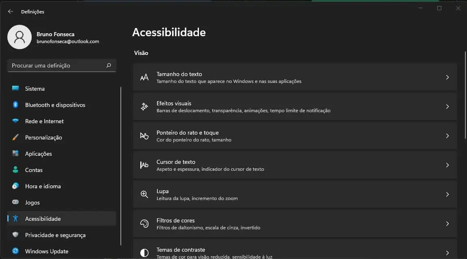Viewport: 467px width, 259px height.
Task: Click the user avatar picture
Action: (20, 37)
